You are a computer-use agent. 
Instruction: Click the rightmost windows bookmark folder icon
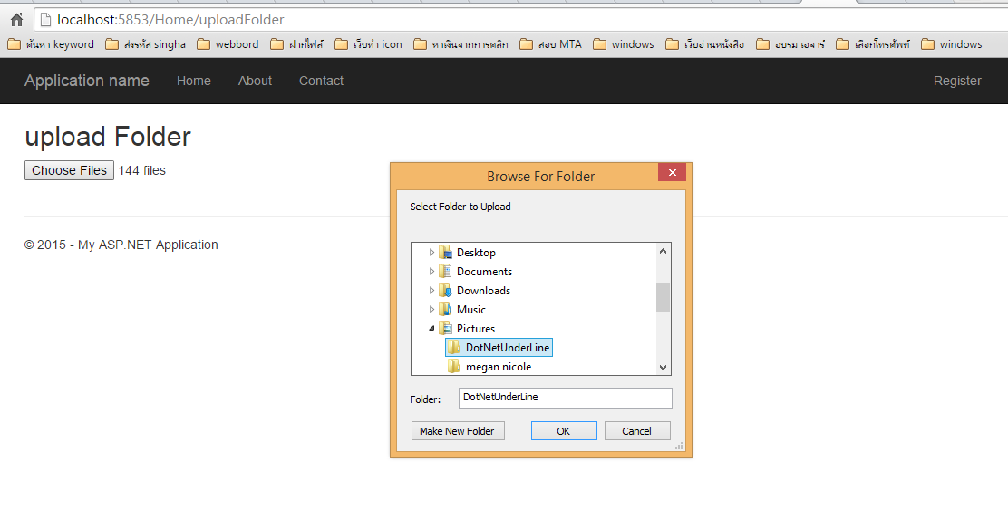click(x=927, y=43)
